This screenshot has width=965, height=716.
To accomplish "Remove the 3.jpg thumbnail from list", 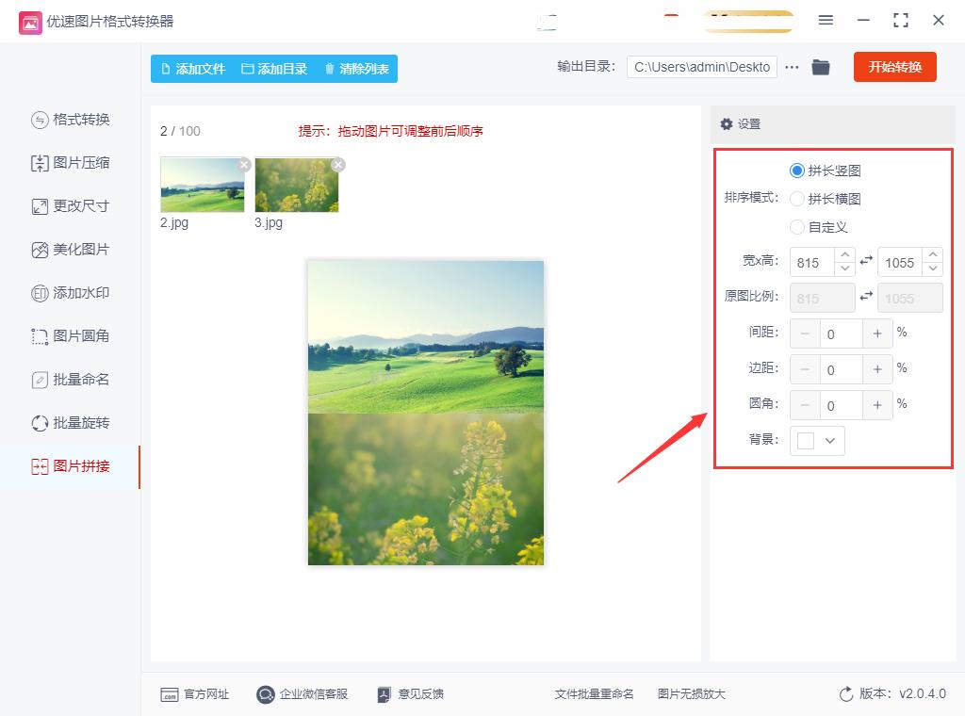I will (x=338, y=163).
